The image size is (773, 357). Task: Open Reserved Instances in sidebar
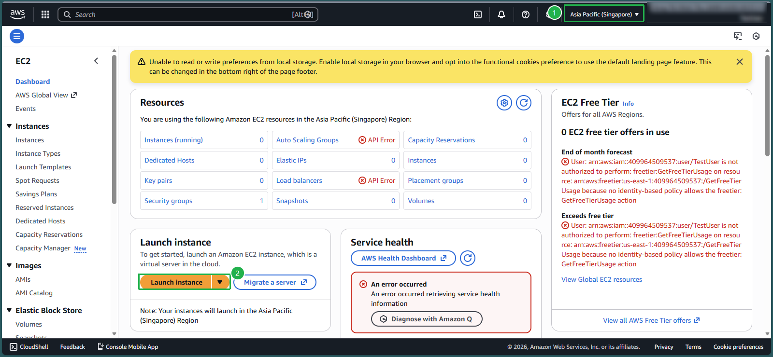[x=44, y=207]
